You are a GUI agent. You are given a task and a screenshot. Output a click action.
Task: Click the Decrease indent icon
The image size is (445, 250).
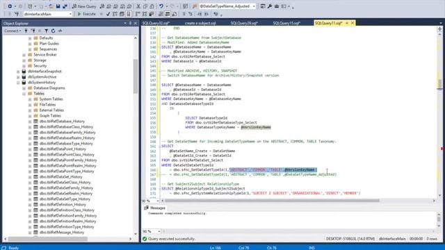pos(200,14)
